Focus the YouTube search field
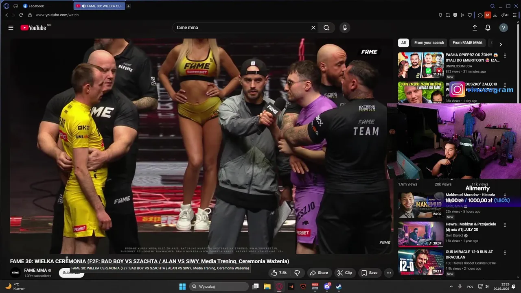The height and width of the screenshot is (293, 521). (x=242, y=28)
